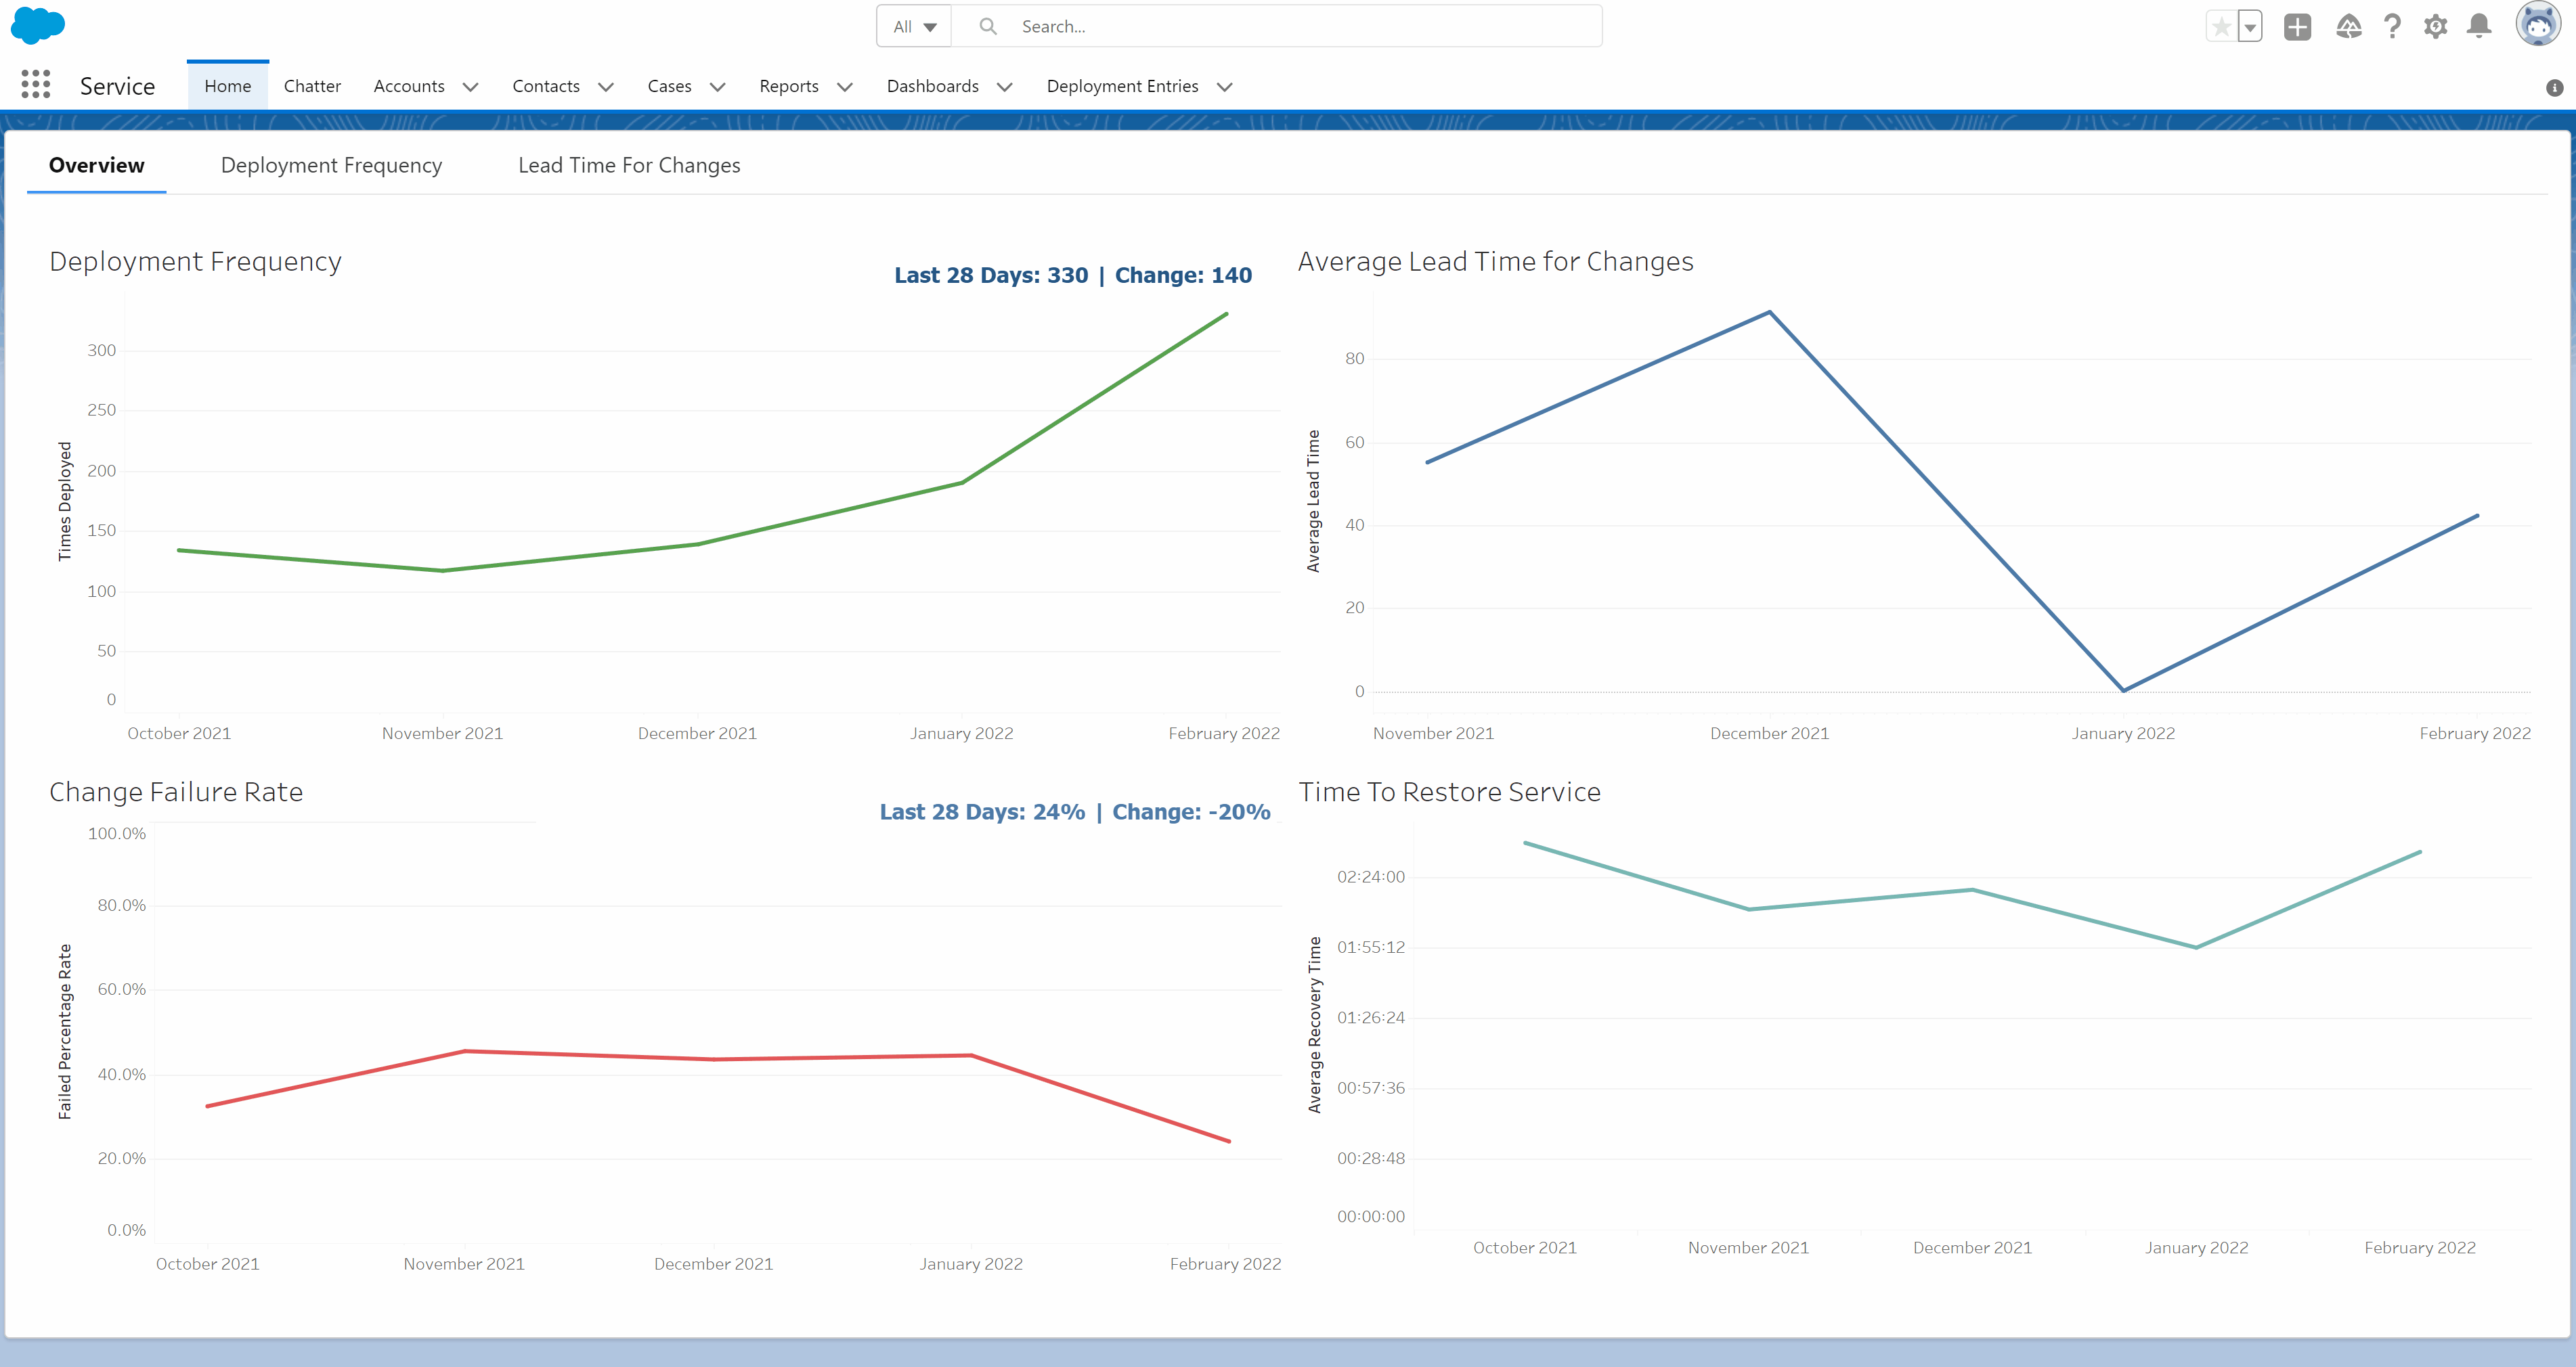Toggle the favorite star for this page
2576x1367 pixels.
coord(2221,26)
